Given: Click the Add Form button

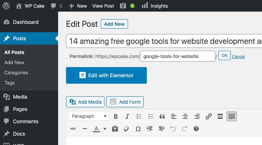Looking at the screenshot, I should (125, 102).
